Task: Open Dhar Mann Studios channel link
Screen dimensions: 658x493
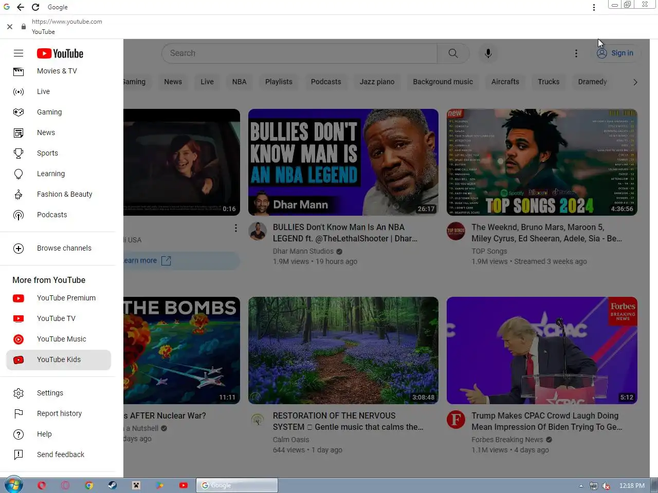Action: (x=303, y=251)
